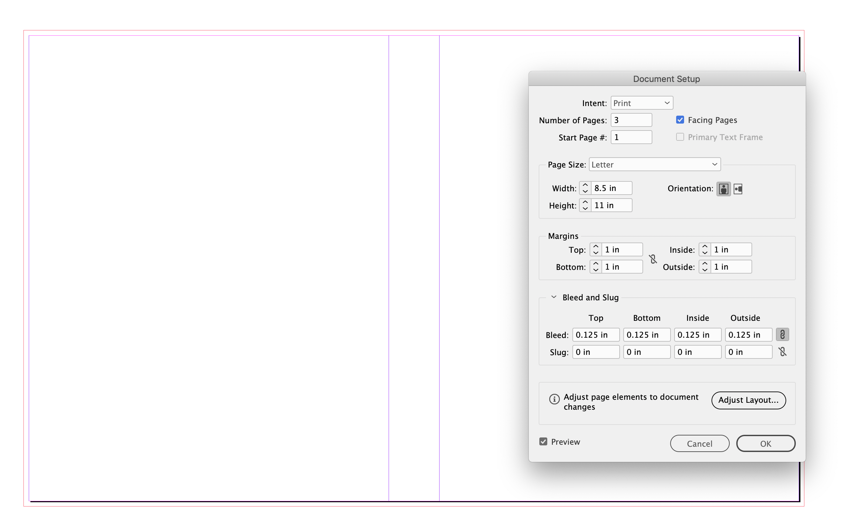Click the Primary Text Frame checkbox
The image size is (848, 526).
coord(679,137)
